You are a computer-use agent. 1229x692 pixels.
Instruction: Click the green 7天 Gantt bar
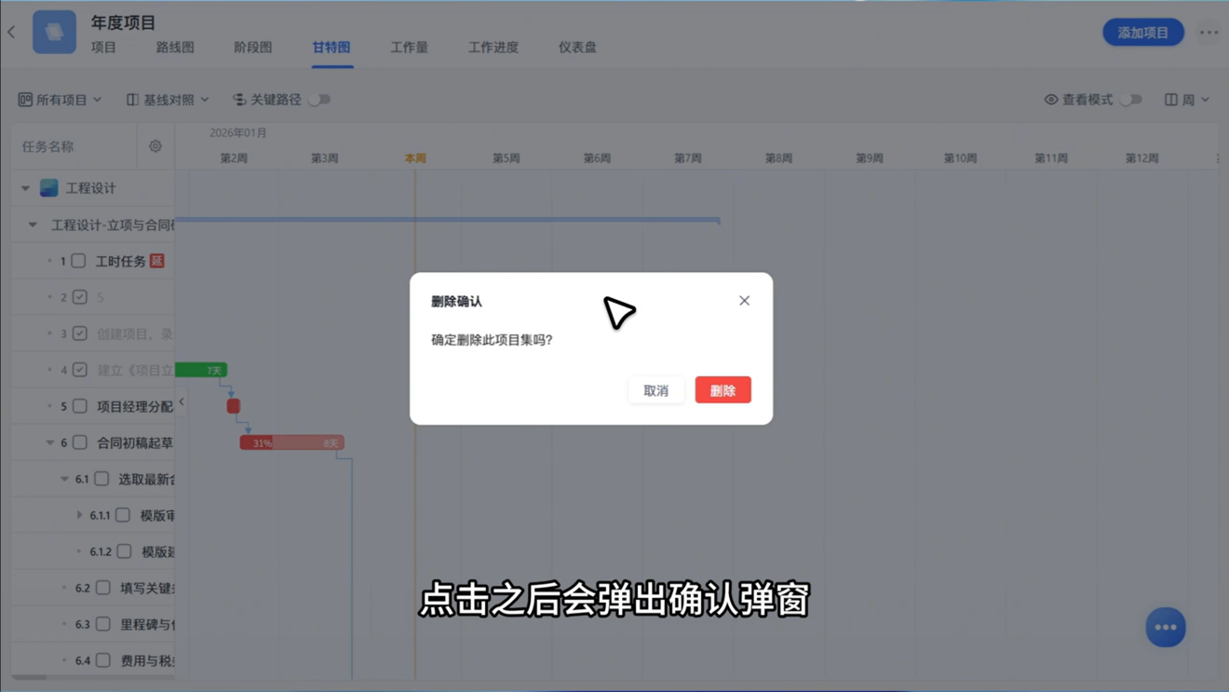[201, 370]
